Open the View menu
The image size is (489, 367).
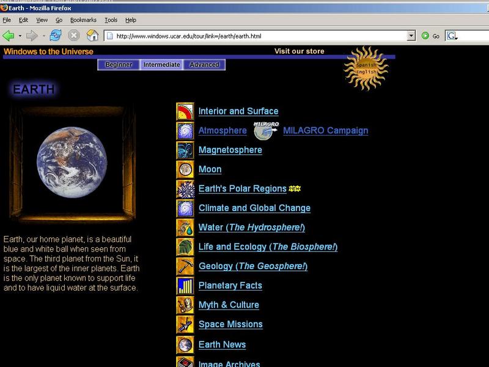42,20
